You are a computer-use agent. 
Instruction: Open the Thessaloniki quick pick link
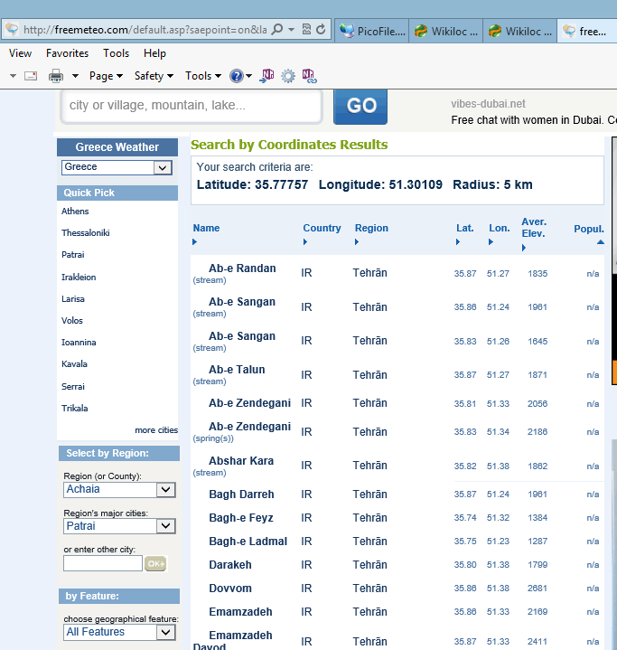[86, 233]
